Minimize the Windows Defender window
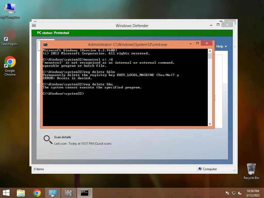Screen dimensions: 264x198 (211, 25)
